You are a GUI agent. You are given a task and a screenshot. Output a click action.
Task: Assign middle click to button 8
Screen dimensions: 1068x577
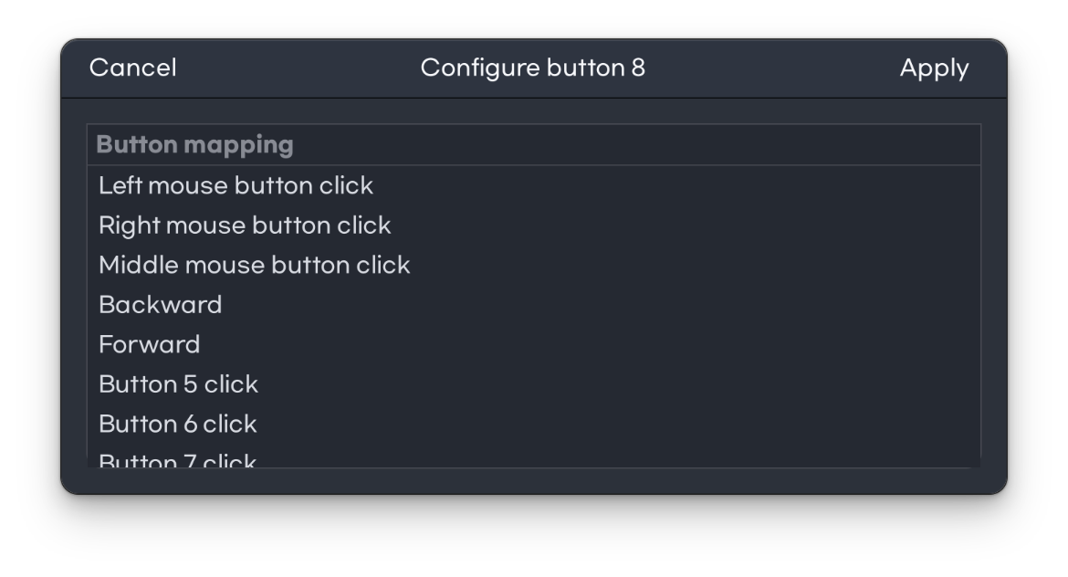[255, 265]
